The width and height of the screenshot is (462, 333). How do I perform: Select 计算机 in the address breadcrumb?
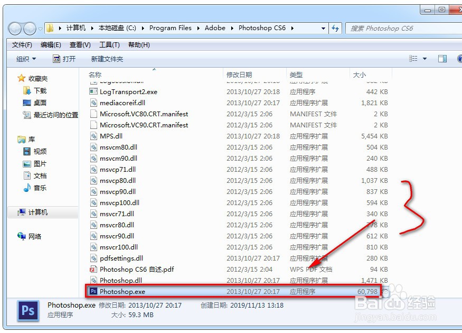pos(76,28)
